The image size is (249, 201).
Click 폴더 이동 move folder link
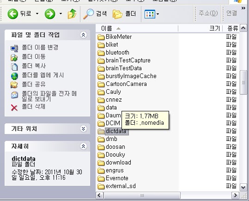click(34, 56)
